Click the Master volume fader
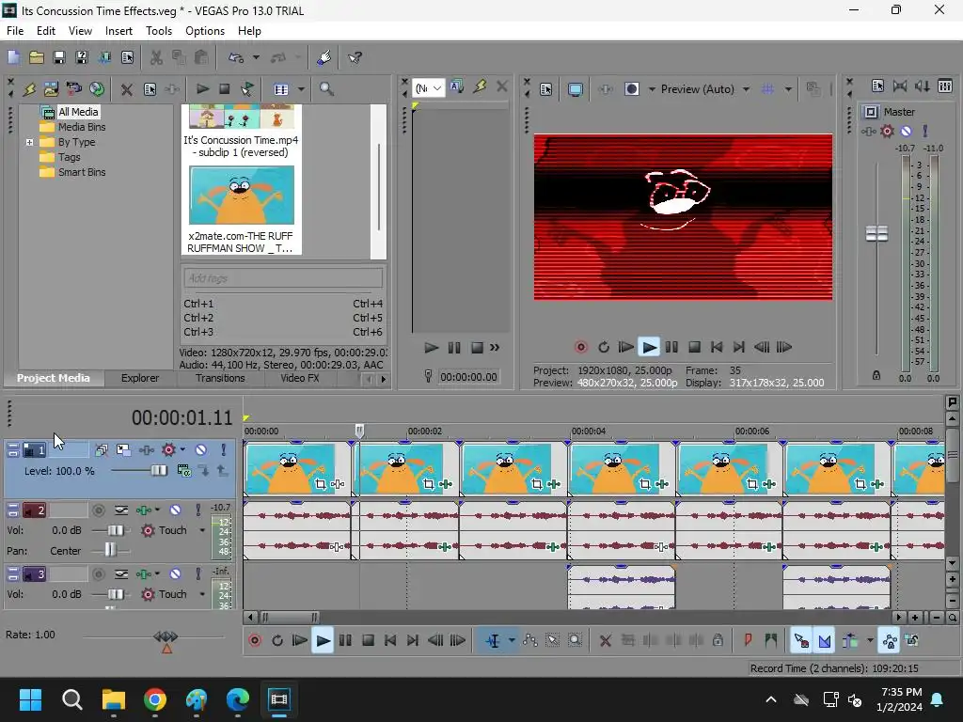The height and width of the screenshot is (722, 963). point(876,233)
